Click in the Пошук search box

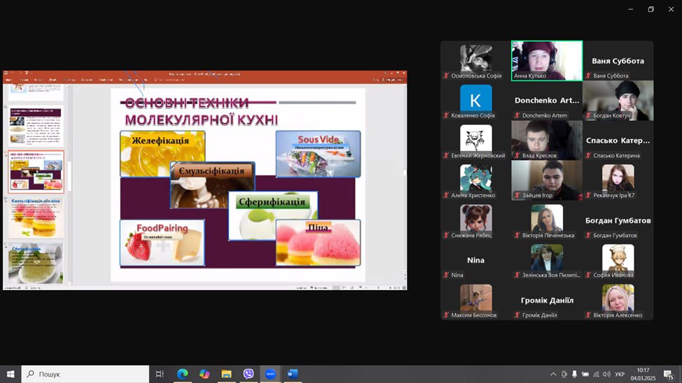coord(85,374)
